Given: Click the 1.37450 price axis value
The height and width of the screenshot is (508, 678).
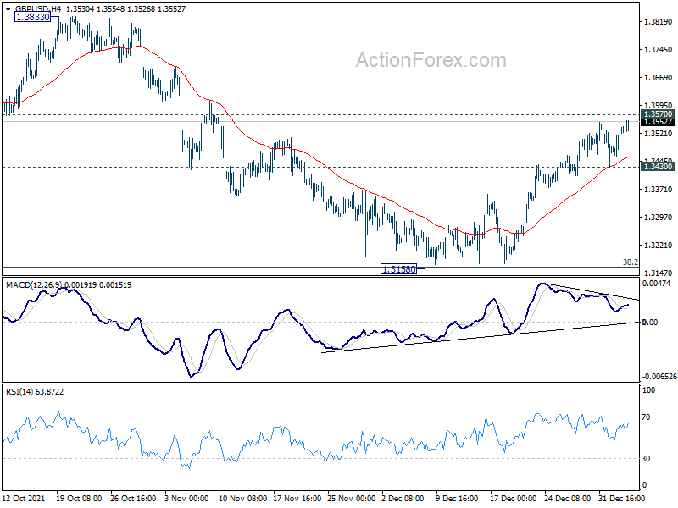Looking at the screenshot, I should 659,50.
